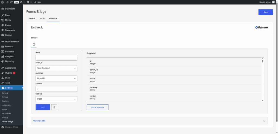Select the id payload row
This screenshot has width=278, height=134.
[x=174, y=62]
